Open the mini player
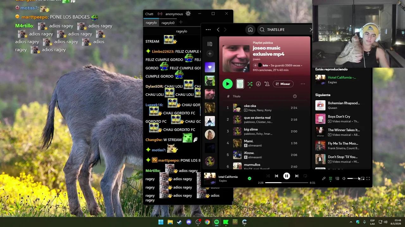Screen dimensions: 405x227 point(363,178)
